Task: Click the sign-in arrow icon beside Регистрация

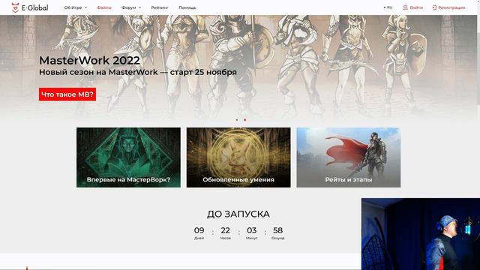Action: pos(434,7)
